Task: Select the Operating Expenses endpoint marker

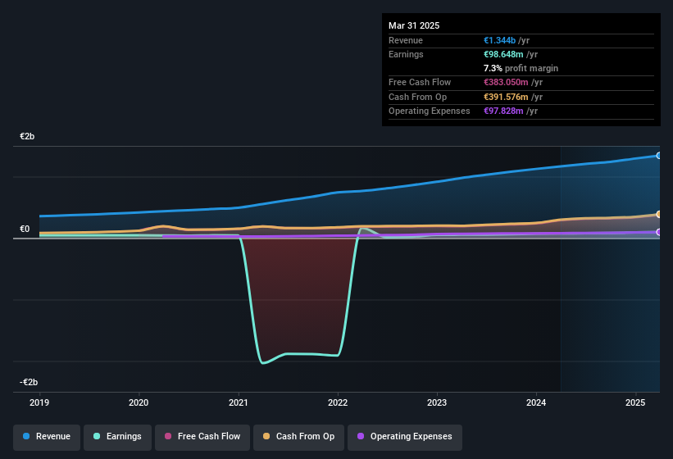Action: (x=658, y=232)
